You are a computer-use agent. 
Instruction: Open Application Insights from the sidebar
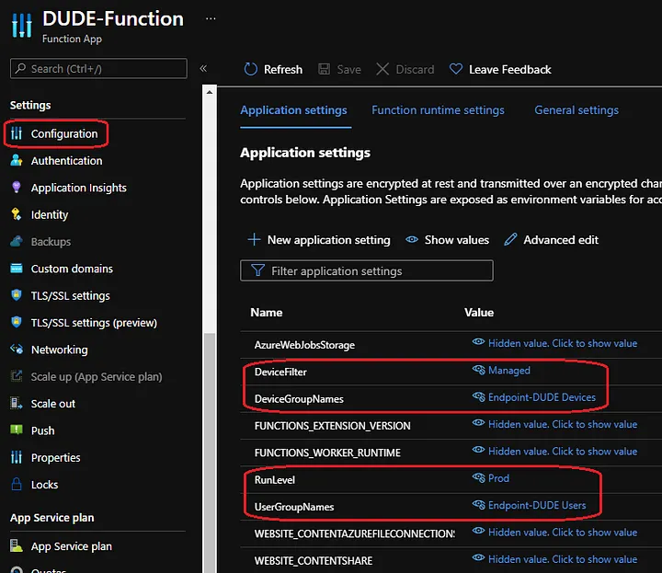[x=78, y=188]
